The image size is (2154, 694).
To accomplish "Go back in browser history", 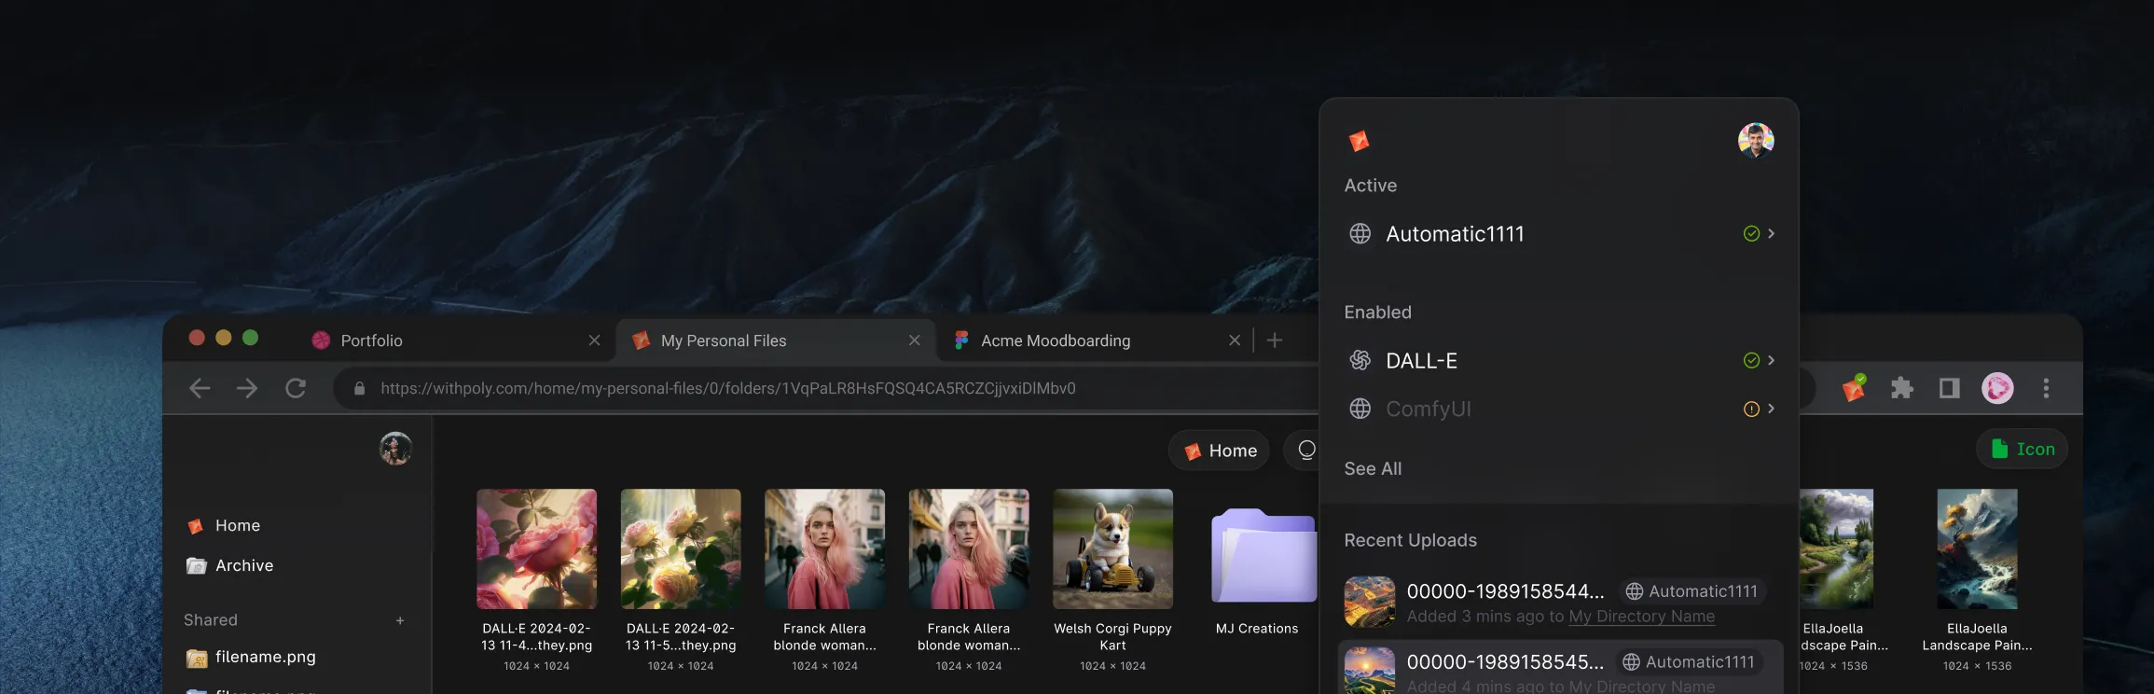I will 200,388.
